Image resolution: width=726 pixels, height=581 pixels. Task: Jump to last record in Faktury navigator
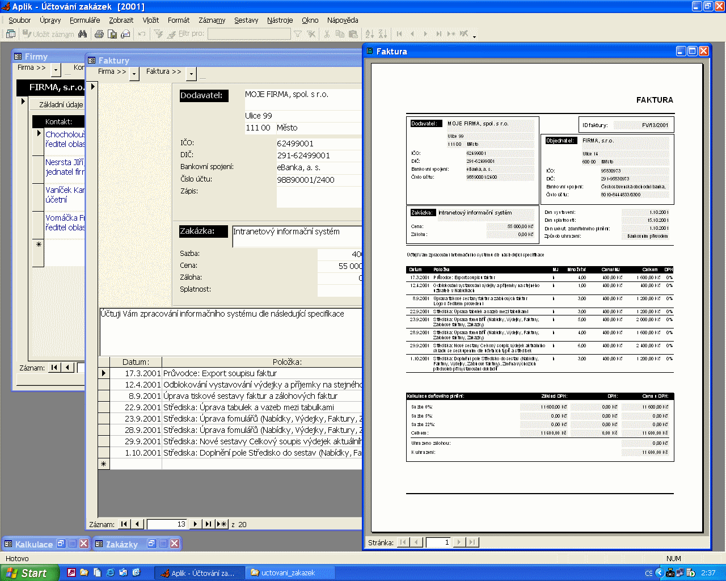point(208,524)
